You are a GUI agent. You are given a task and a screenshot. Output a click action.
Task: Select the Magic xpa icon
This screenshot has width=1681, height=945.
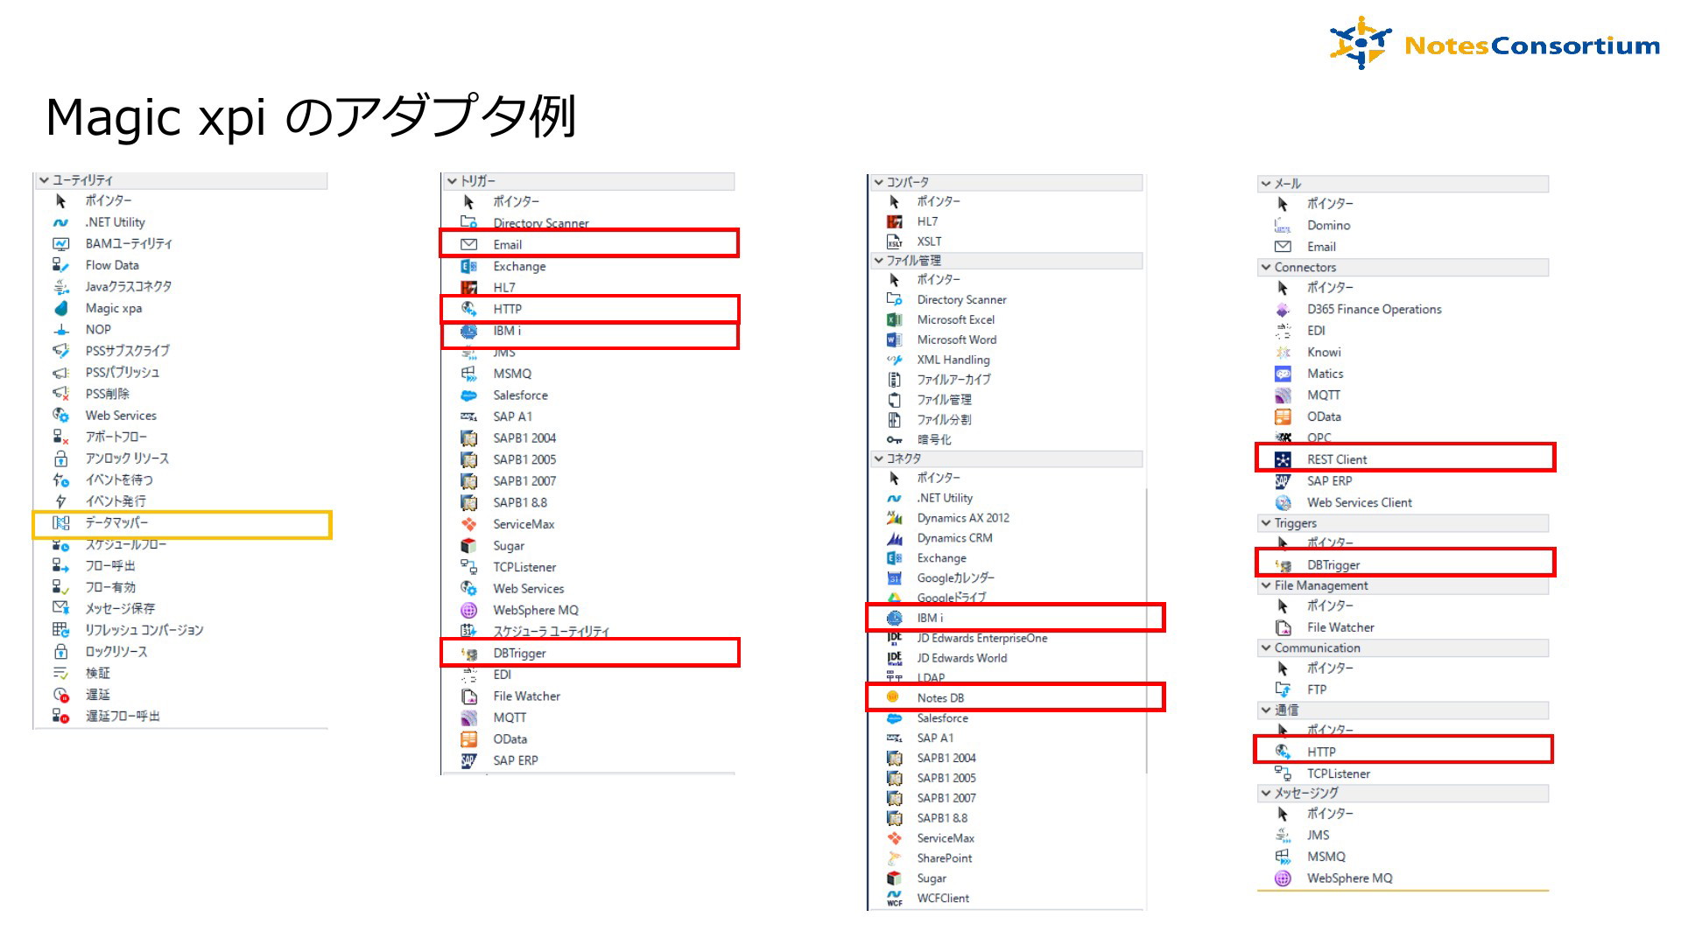[60, 308]
